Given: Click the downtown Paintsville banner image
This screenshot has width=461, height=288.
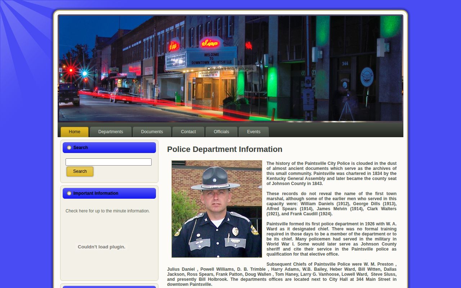Looking at the screenshot, I should [230, 68].
